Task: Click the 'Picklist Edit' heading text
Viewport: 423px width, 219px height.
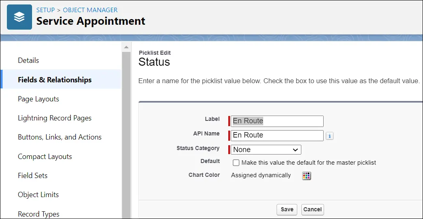Action: click(x=155, y=53)
